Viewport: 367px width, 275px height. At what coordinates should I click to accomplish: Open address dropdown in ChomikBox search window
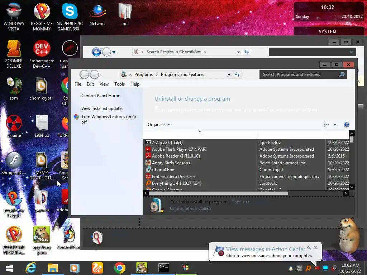point(238,52)
